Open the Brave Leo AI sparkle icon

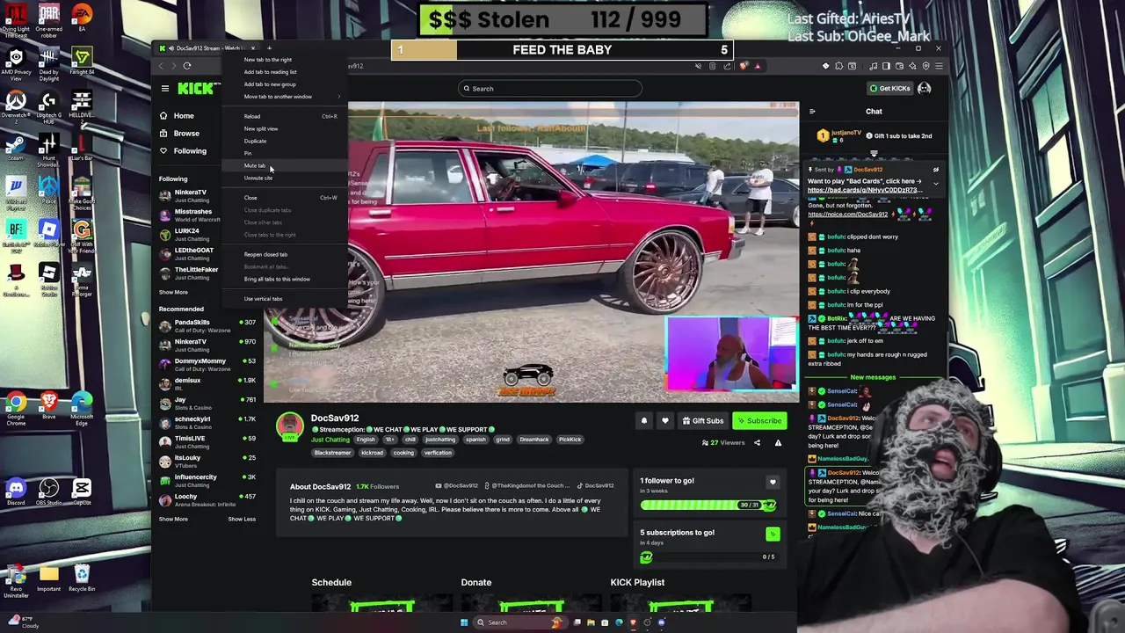[x=912, y=66]
